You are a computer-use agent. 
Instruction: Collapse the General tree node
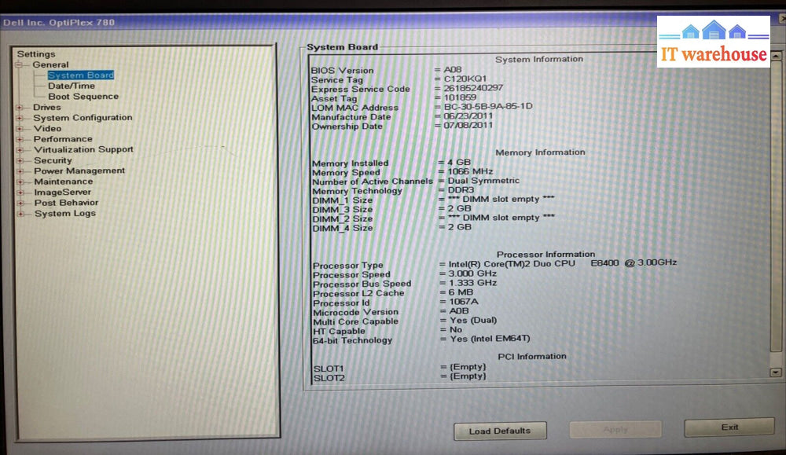(x=18, y=65)
